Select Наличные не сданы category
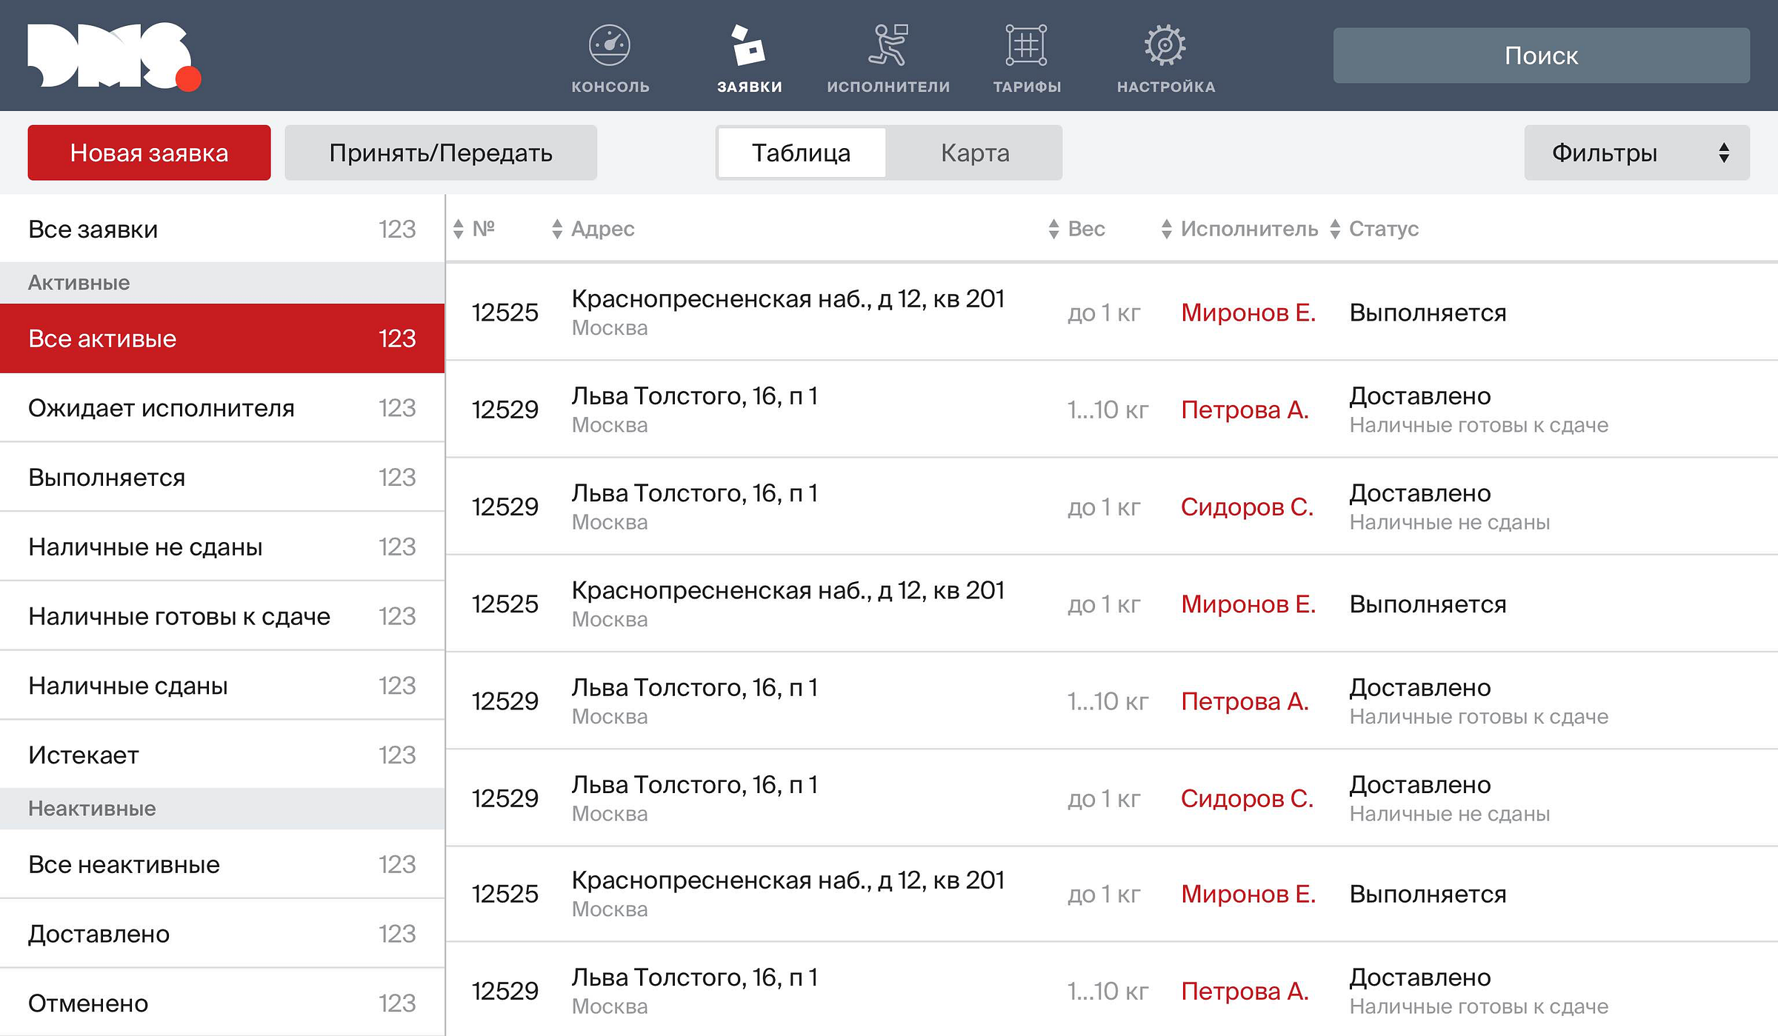The image size is (1778, 1036). coord(222,547)
